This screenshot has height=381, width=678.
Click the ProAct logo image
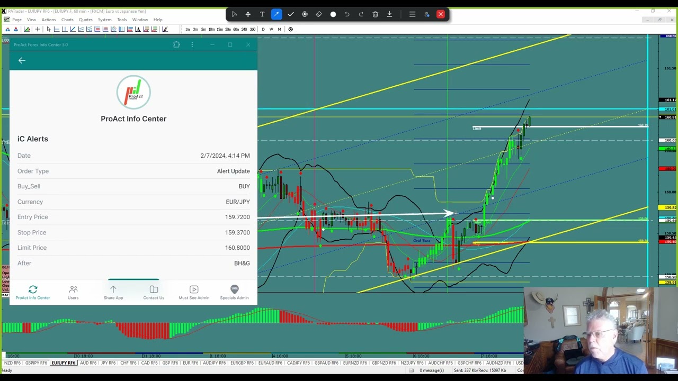(x=133, y=92)
